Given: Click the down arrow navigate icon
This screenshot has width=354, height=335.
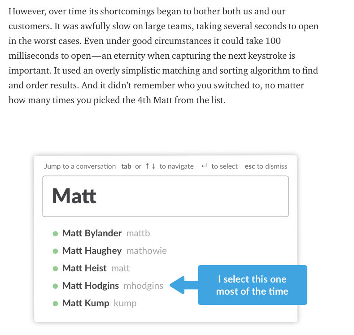Looking at the screenshot, I should 153,166.
